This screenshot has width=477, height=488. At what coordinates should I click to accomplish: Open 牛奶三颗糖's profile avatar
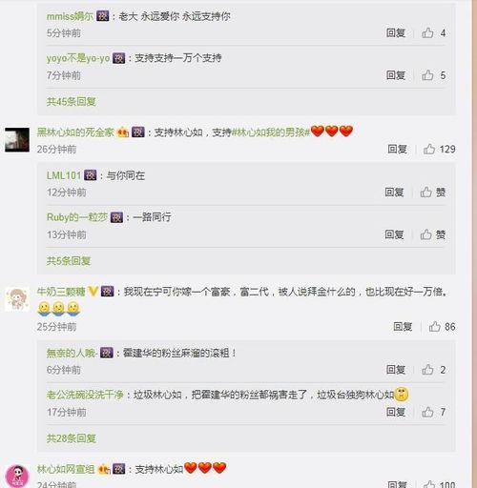click(x=17, y=299)
